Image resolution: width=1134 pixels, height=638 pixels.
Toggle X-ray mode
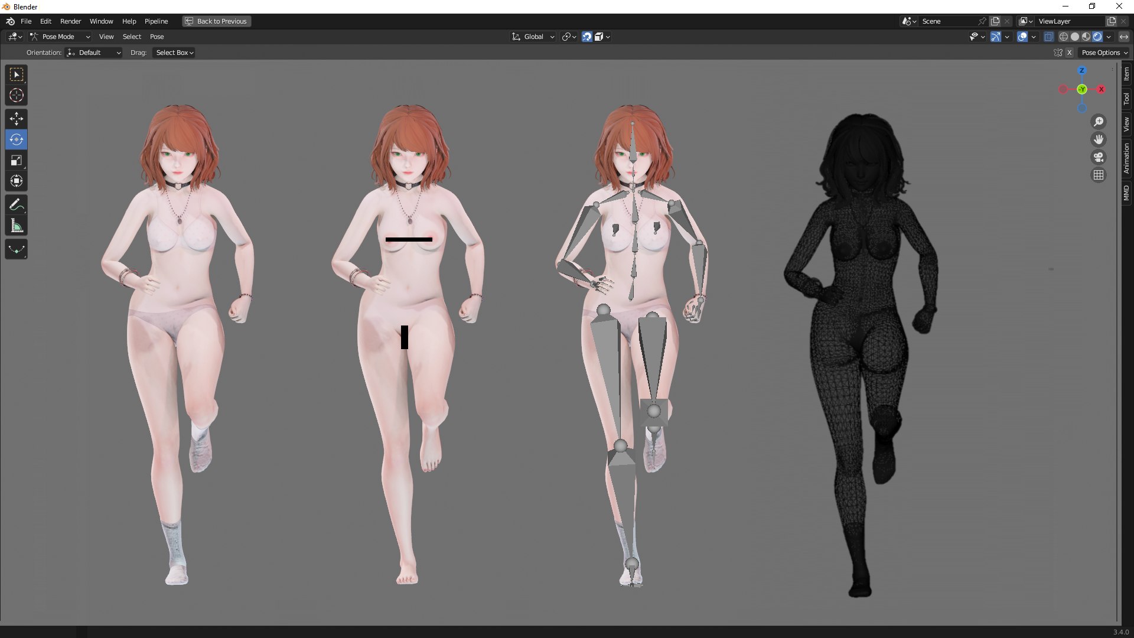tap(1049, 37)
